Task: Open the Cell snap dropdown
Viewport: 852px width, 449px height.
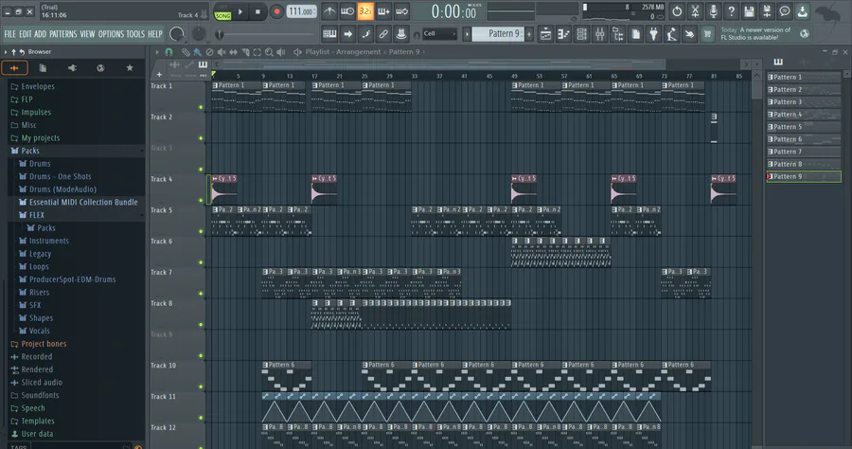Action: (x=439, y=34)
